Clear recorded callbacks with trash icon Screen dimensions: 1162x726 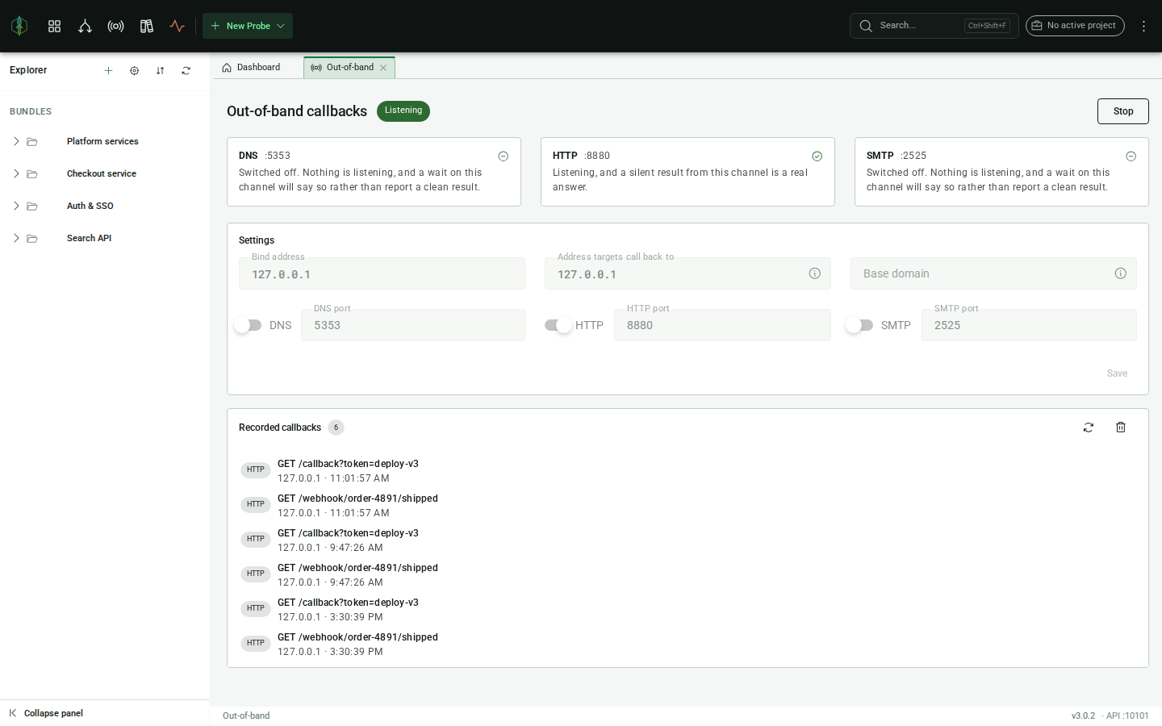1120,428
